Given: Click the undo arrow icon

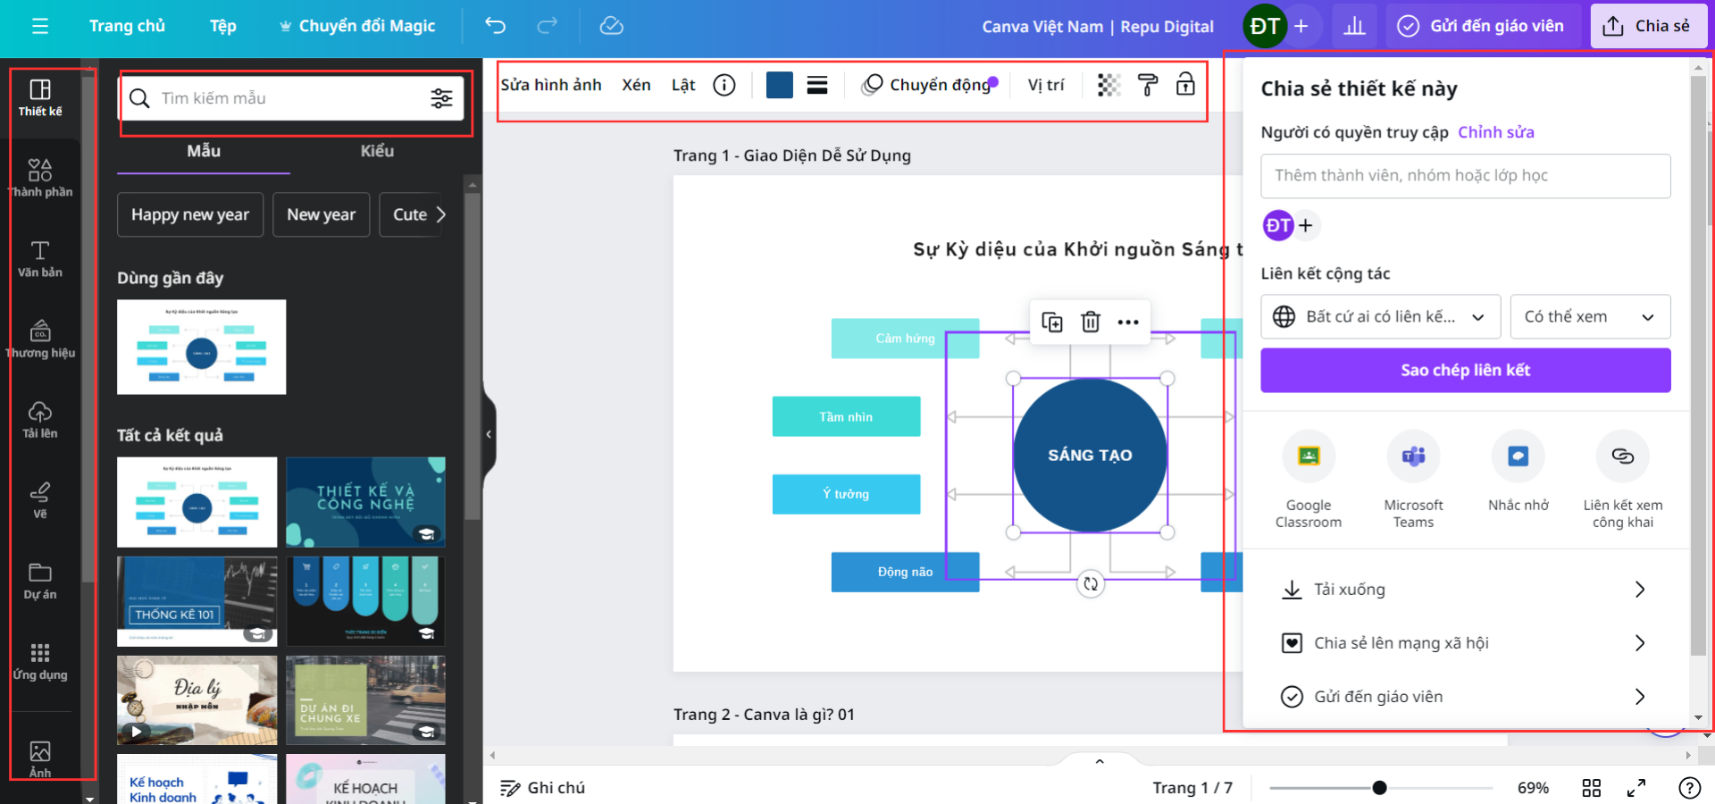Looking at the screenshot, I should tap(495, 26).
